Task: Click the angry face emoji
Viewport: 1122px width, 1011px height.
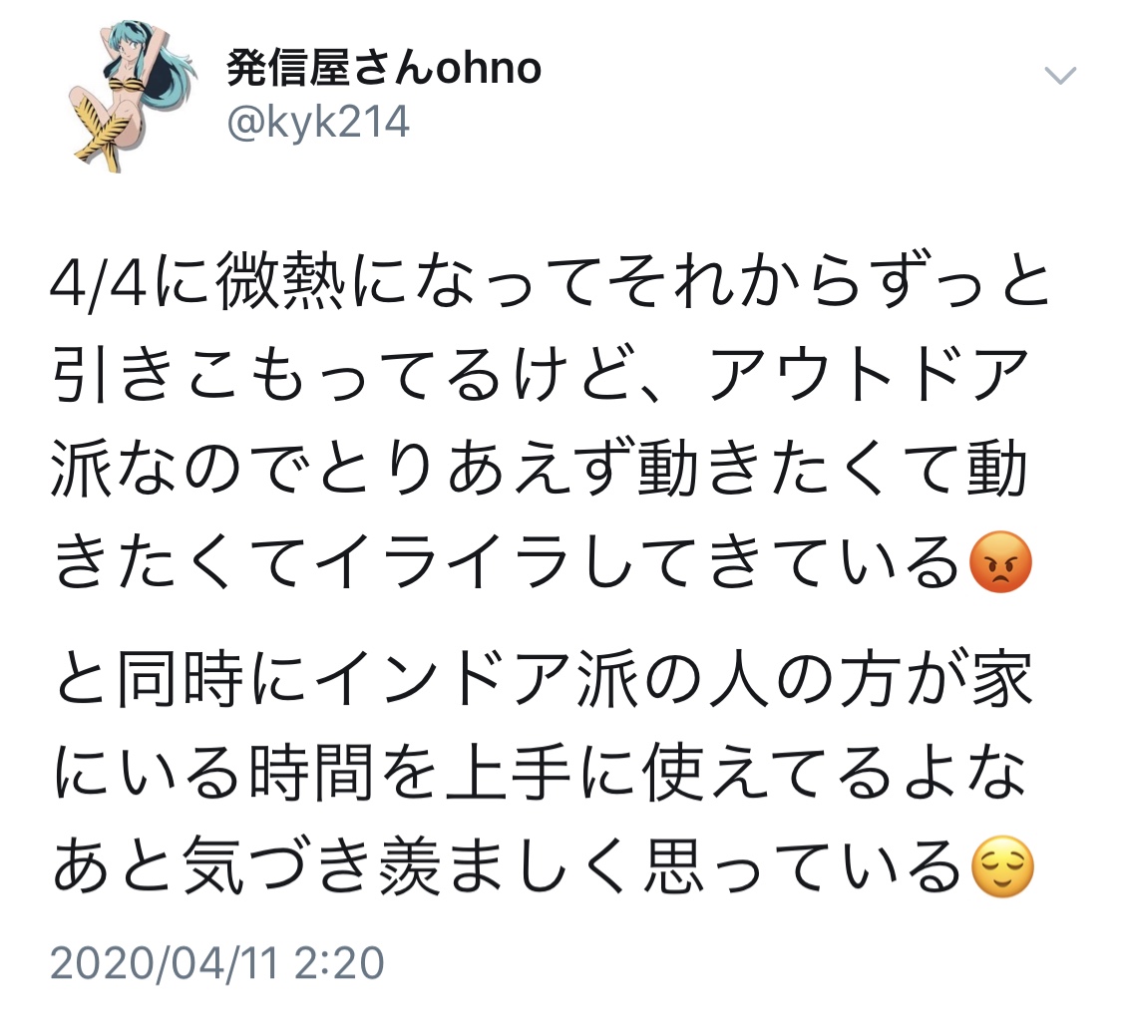Action: pos(999,561)
